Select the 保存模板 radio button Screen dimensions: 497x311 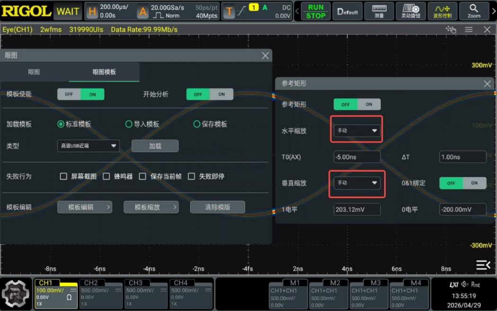197,124
